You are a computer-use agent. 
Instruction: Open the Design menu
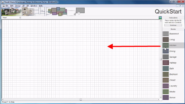click(18, 6)
